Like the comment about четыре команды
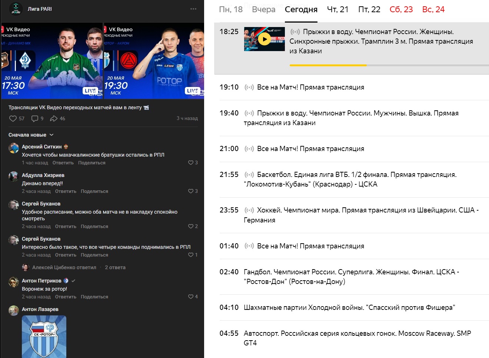 click(x=191, y=255)
